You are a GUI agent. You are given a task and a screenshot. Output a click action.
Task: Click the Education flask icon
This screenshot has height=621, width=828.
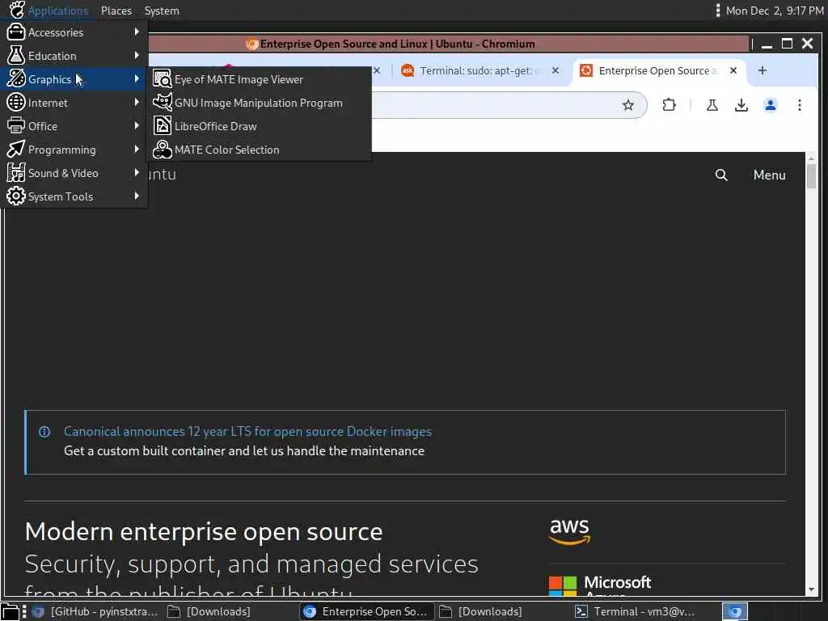click(x=16, y=56)
